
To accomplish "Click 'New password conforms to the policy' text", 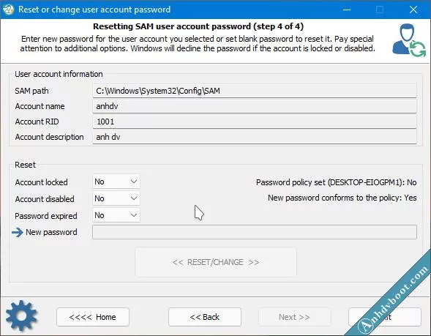I will coord(342,198).
